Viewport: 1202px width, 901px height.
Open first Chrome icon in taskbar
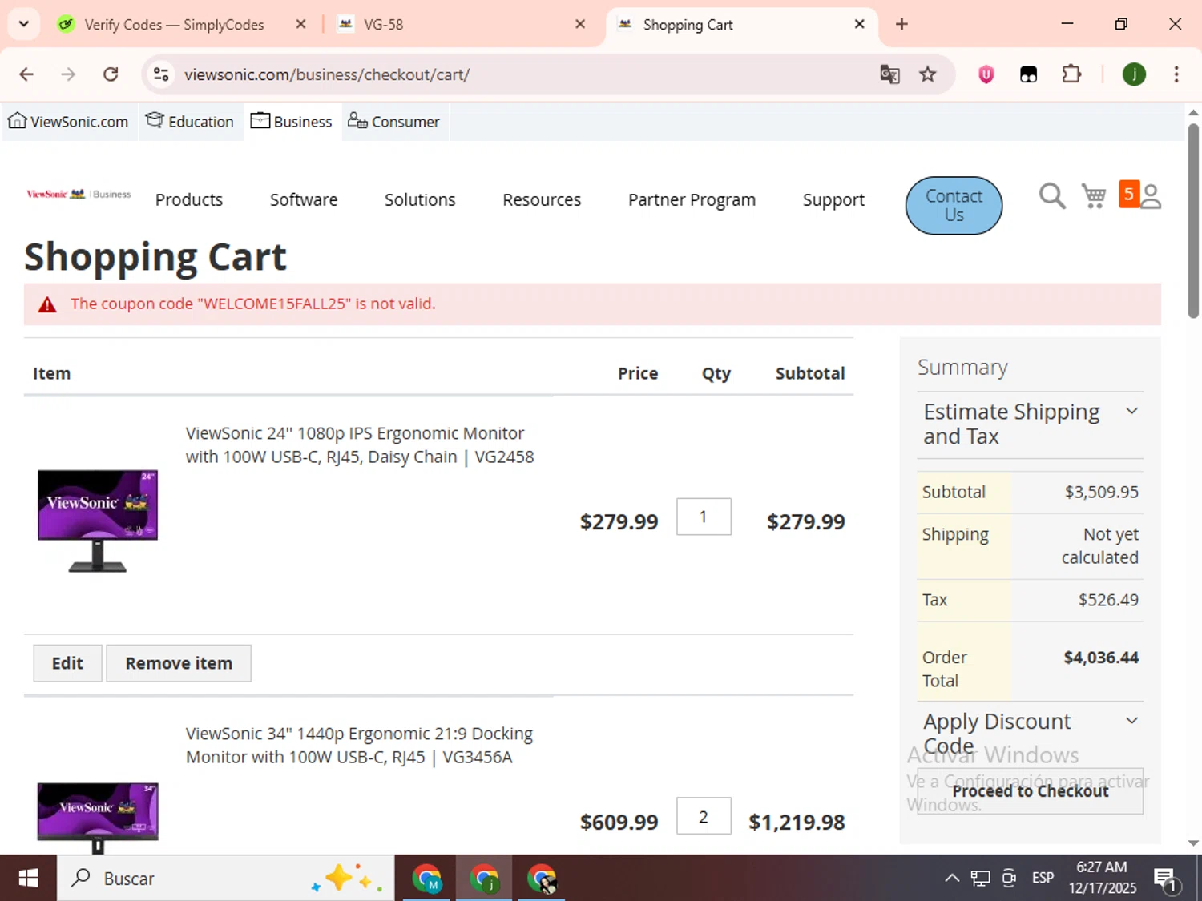[427, 879]
